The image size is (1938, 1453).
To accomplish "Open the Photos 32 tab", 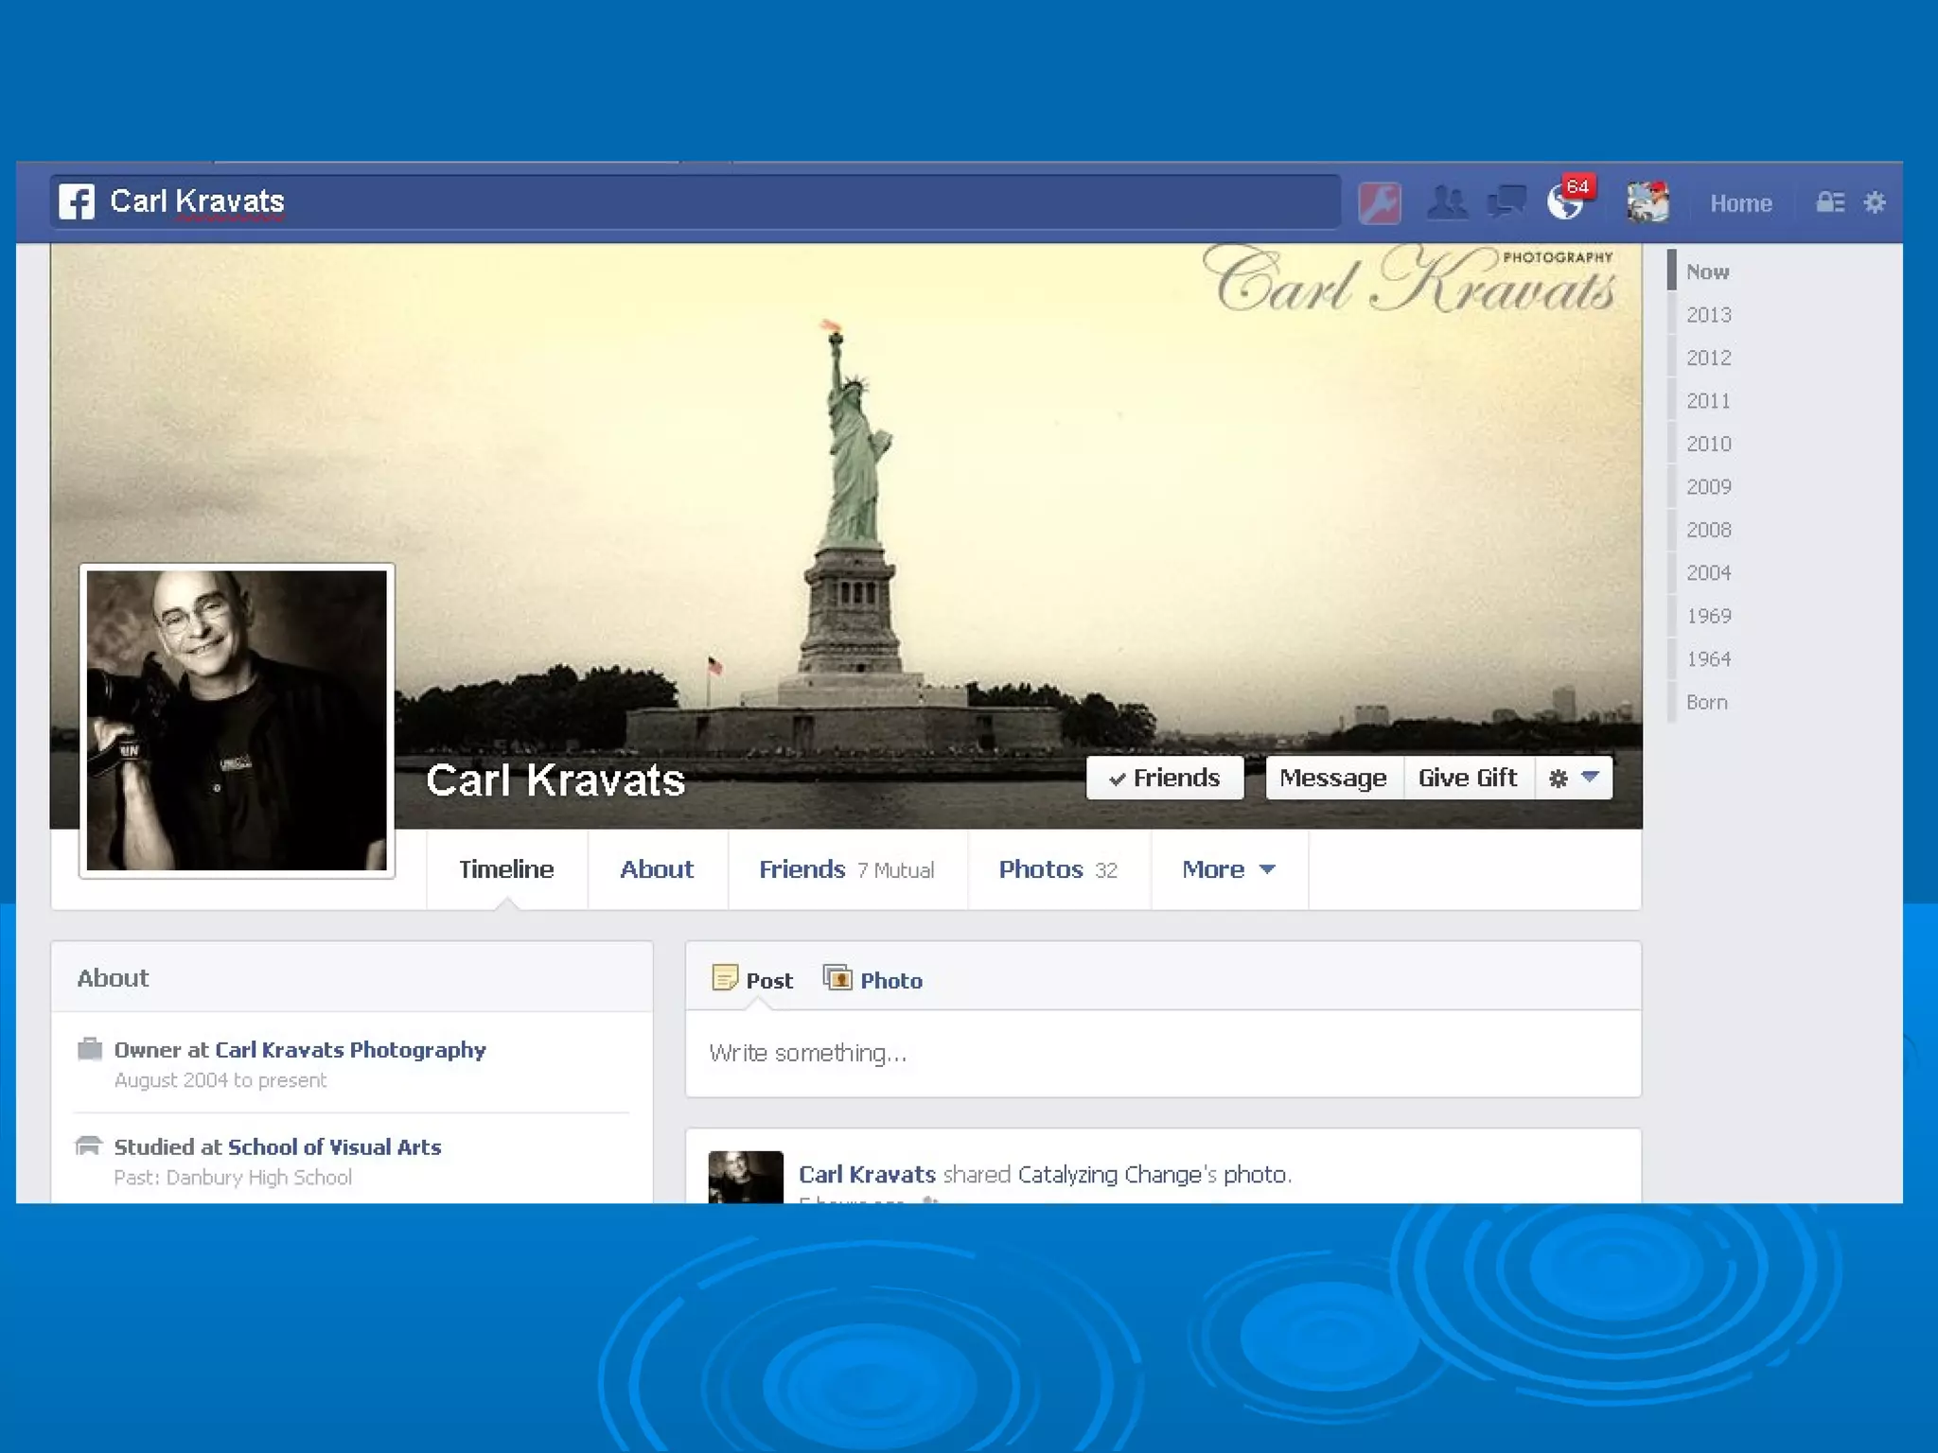I will [x=1058, y=869].
